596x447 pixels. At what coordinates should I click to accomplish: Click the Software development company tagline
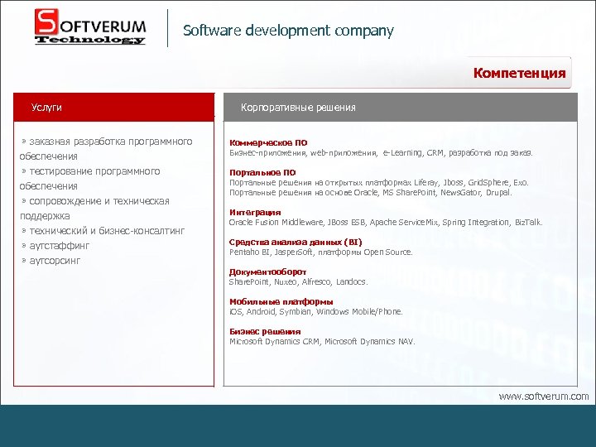tap(288, 31)
